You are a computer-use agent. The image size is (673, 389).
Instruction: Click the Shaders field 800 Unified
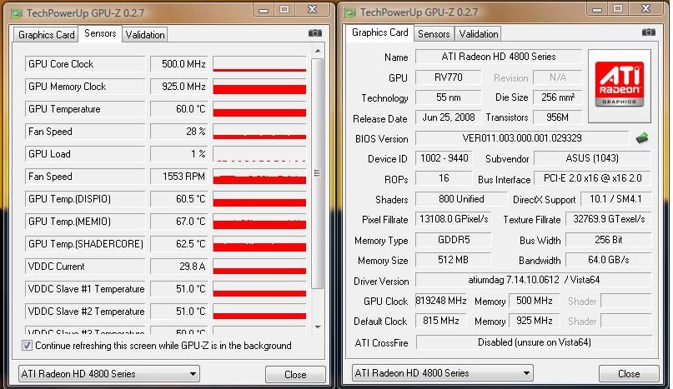pyautogui.click(x=461, y=199)
